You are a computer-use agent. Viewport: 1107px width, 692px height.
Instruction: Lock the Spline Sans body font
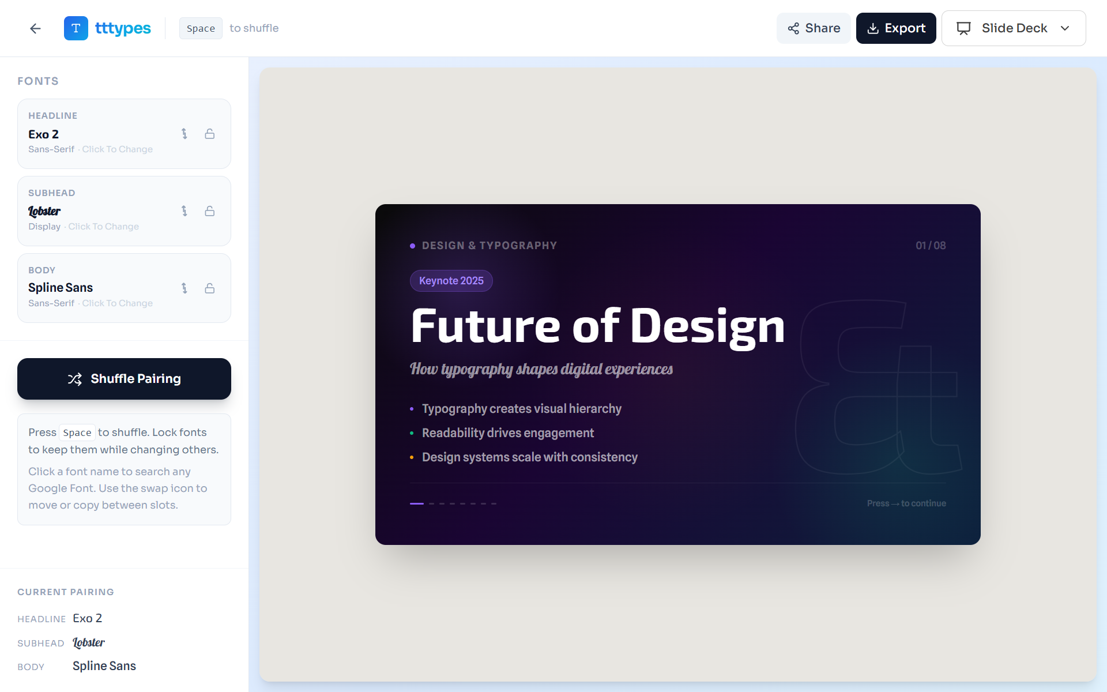pyautogui.click(x=210, y=288)
